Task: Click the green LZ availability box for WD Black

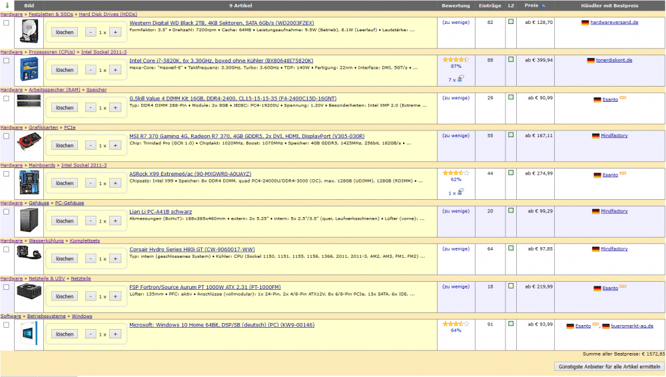Action: click(511, 22)
